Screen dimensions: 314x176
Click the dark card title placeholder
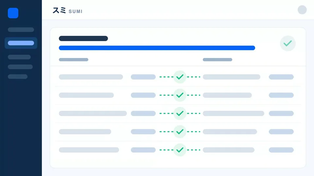(83, 38)
